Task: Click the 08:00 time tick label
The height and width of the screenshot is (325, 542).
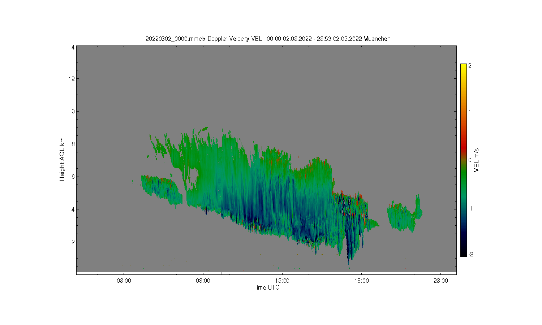Action: coord(203,281)
